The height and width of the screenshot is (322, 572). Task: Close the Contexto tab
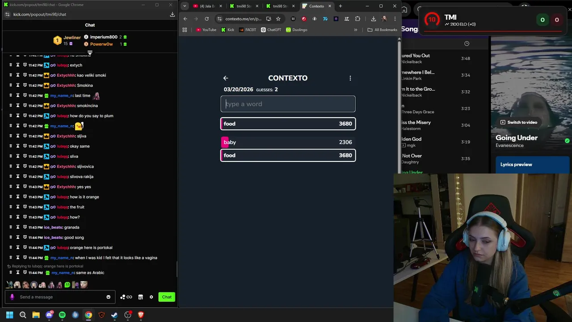330,6
